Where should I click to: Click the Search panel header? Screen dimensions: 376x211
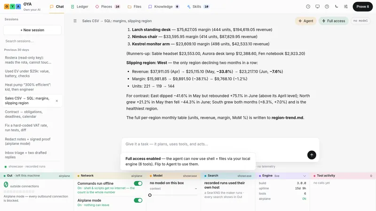[x=228, y=175]
